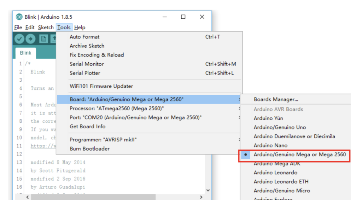Image resolution: width=362 pixels, height=216 pixels.
Task: Select Arduino Yún board
Action: click(x=296, y=118)
